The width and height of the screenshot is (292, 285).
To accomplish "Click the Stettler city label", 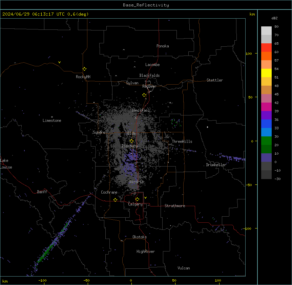I will point(215,80).
